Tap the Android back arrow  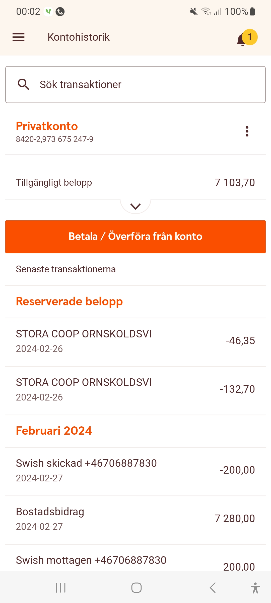213,588
